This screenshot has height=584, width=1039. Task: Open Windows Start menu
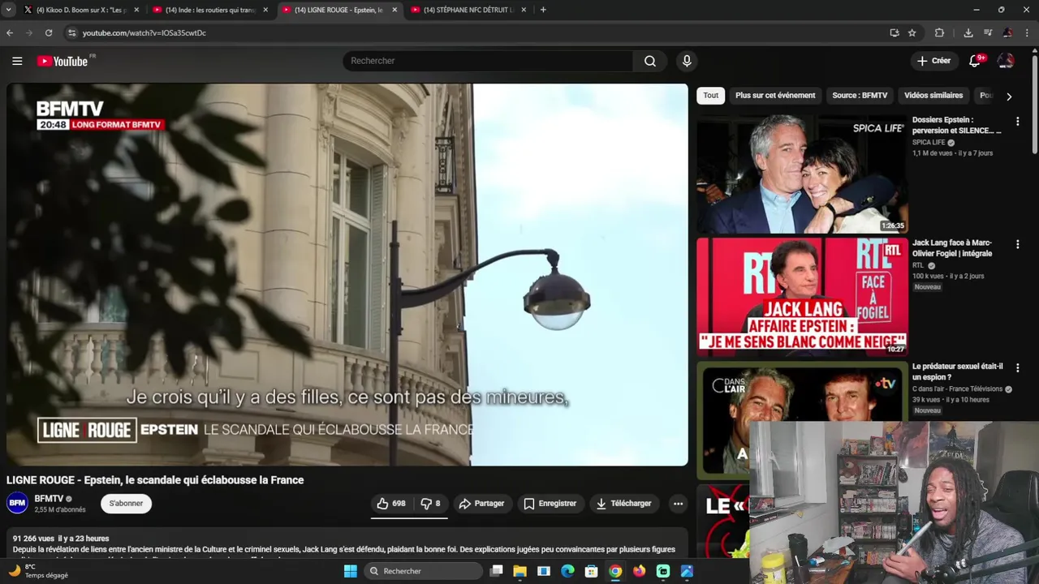pos(350,571)
